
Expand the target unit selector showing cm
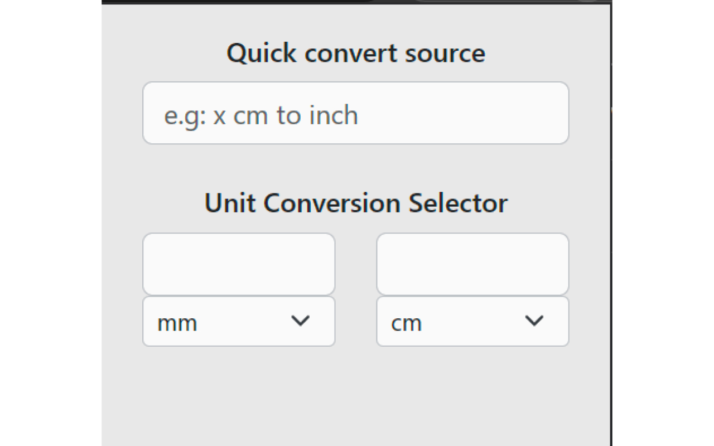tap(472, 321)
